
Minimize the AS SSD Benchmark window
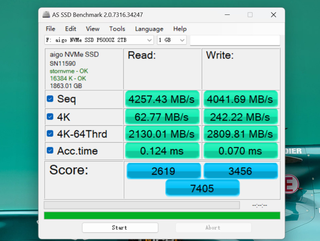(x=227, y=15)
